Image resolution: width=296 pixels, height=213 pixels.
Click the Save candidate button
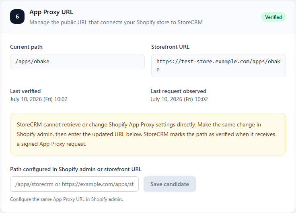coord(170,184)
